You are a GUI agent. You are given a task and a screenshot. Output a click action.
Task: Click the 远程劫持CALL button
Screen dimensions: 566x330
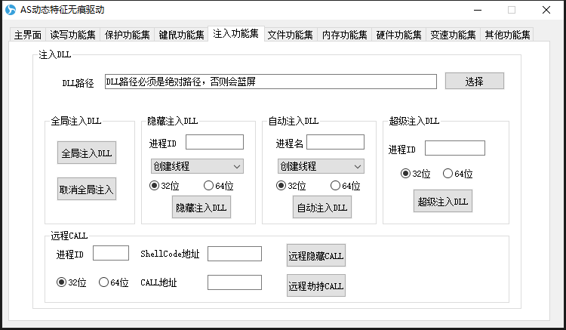[315, 285]
